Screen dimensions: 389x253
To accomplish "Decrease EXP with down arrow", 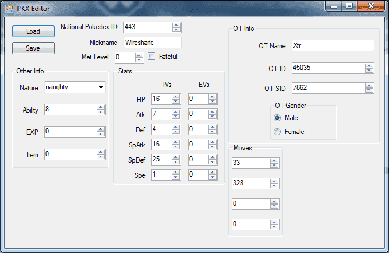I will [101, 134].
